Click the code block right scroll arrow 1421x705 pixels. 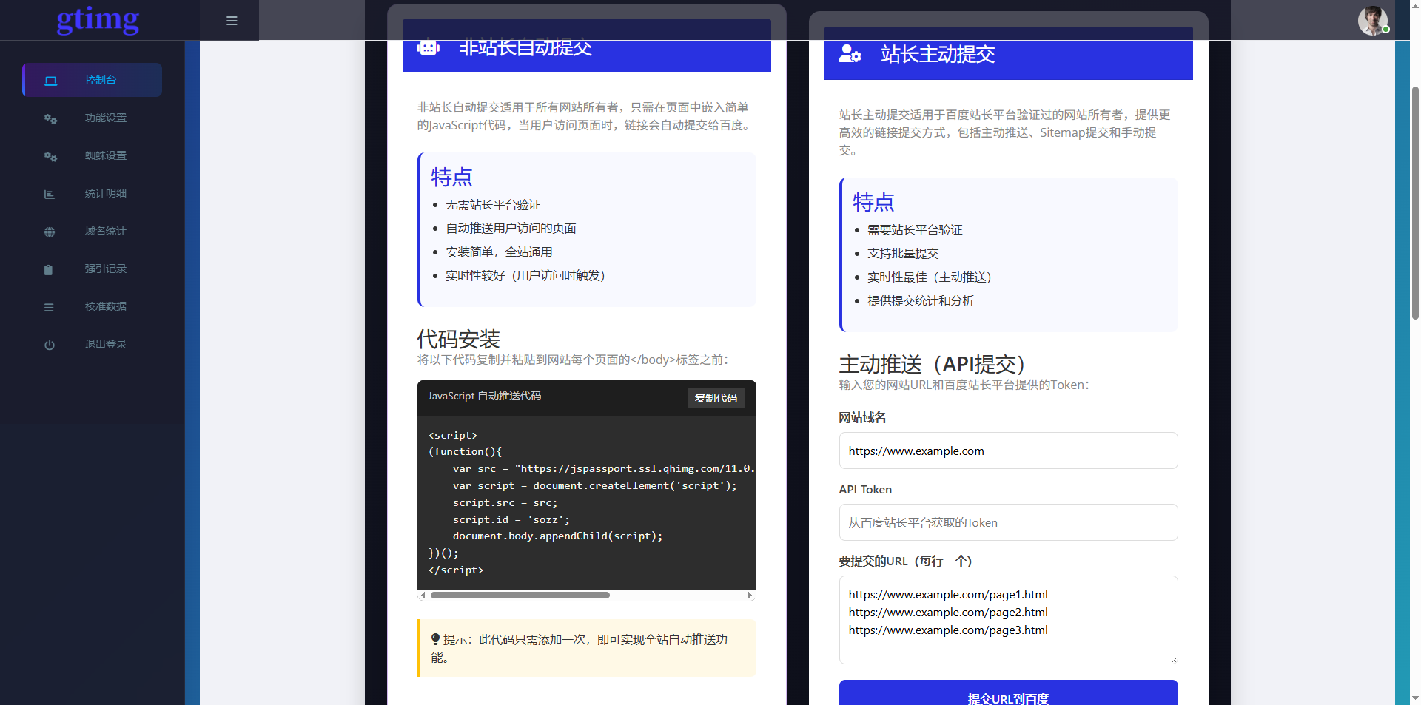coord(750,595)
